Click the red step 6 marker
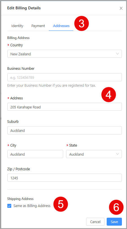This screenshot has width=127, height=229. click(x=116, y=207)
